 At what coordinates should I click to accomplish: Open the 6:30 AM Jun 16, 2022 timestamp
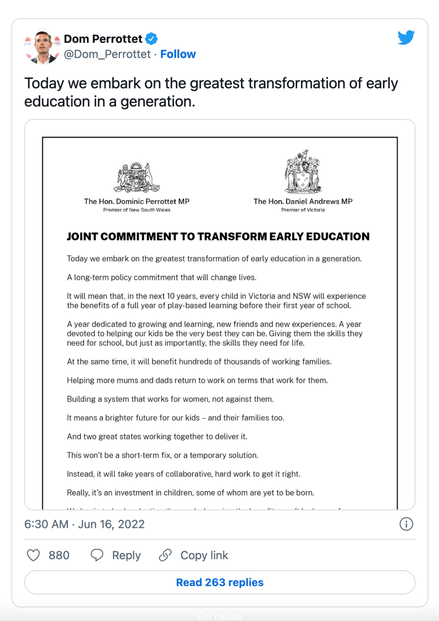pyautogui.click(x=85, y=524)
